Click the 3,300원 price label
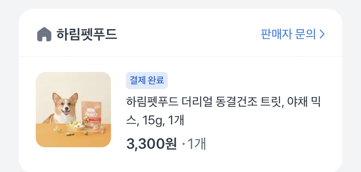361x172 pixels. point(151,144)
